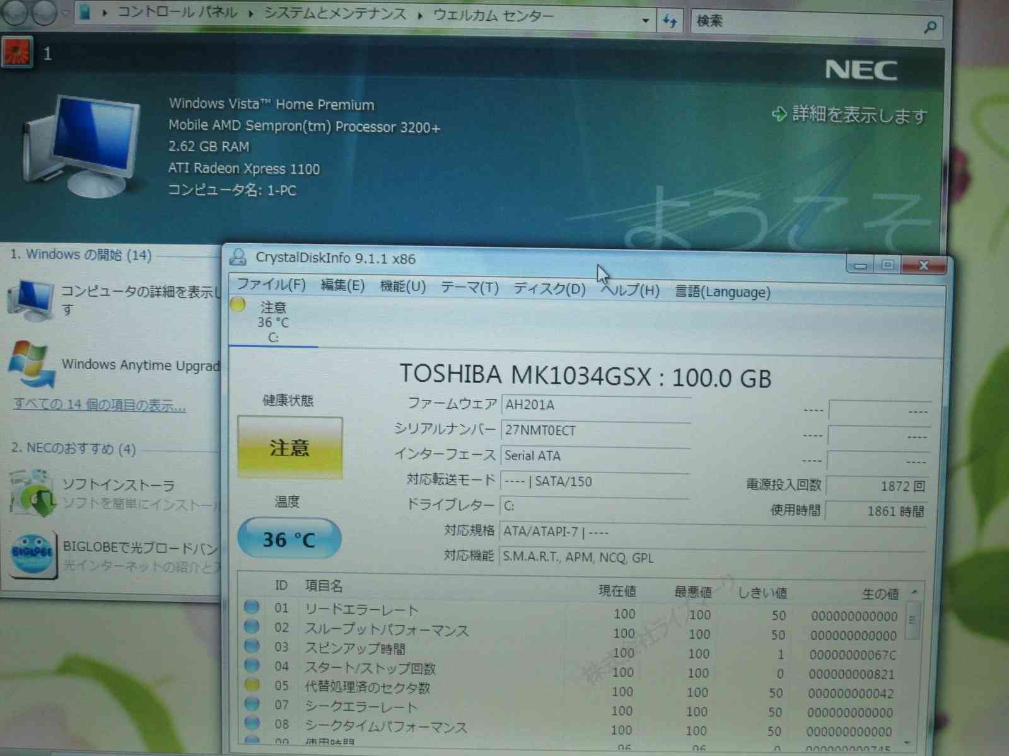Click the CrystalDiskInfo title bar icon
The height and width of the screenshot is (756, 1009).
tap(238, 257)
